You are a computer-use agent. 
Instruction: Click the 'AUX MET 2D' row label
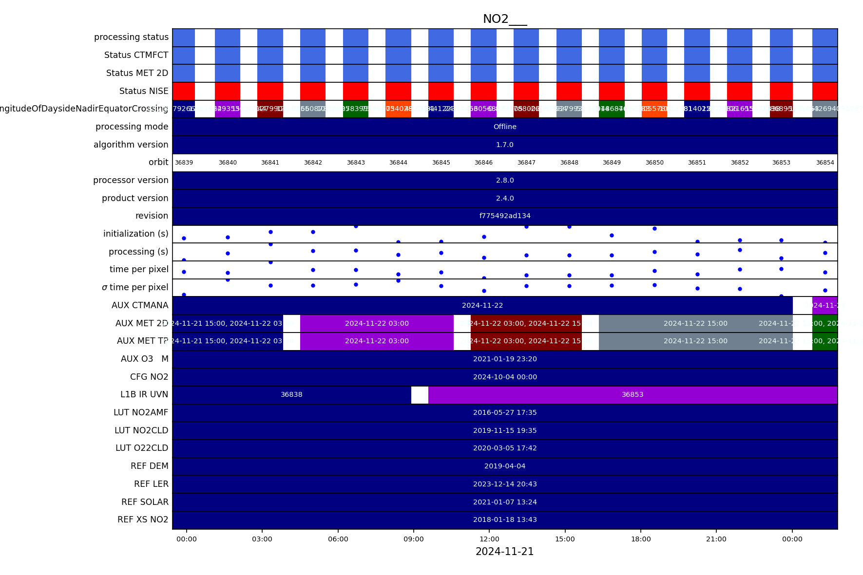(x=142, y=323)
